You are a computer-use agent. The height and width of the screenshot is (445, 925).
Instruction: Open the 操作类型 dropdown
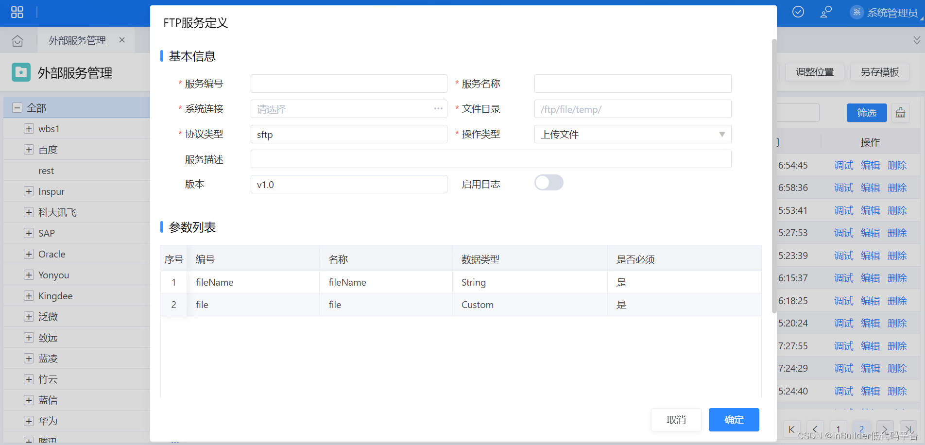pos(633,134)
